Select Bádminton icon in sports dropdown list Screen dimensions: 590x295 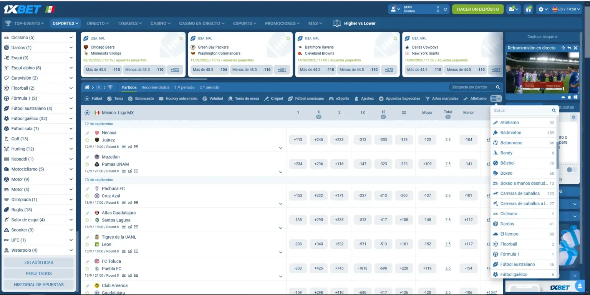[496, 133]
